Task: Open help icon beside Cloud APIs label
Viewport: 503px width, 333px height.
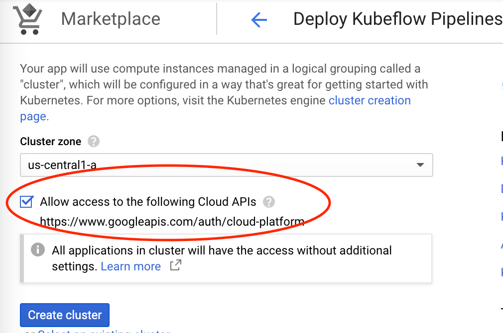Action: pos(269,202)
